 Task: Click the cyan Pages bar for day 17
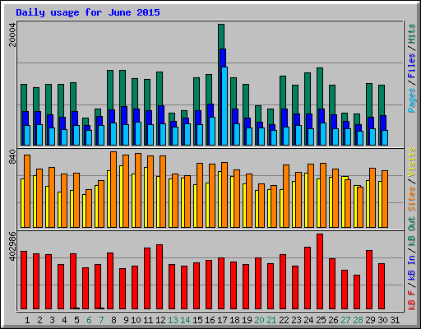coord(224,106)
